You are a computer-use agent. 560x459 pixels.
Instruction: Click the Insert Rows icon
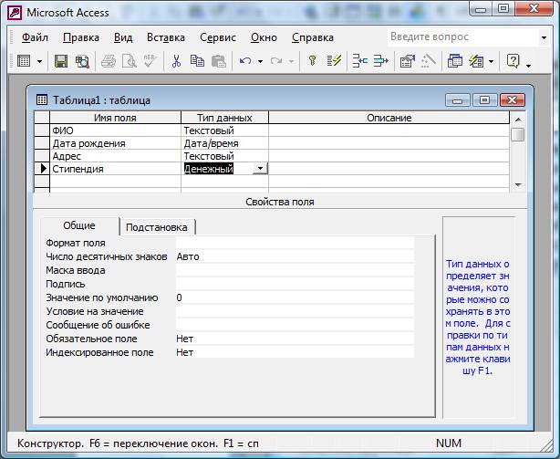359,61
